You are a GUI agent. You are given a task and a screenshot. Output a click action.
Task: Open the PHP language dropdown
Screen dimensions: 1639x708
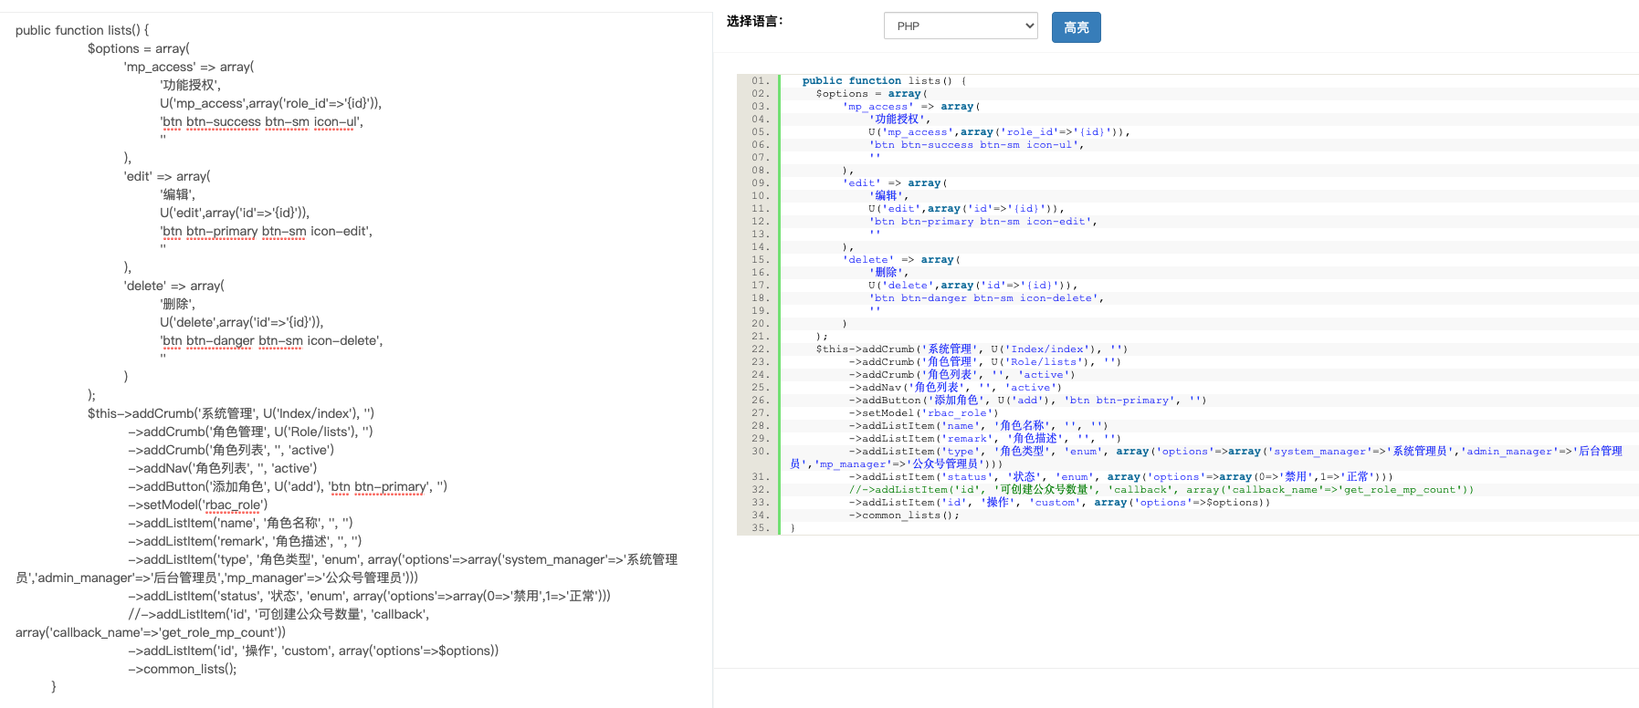point(961,26)
